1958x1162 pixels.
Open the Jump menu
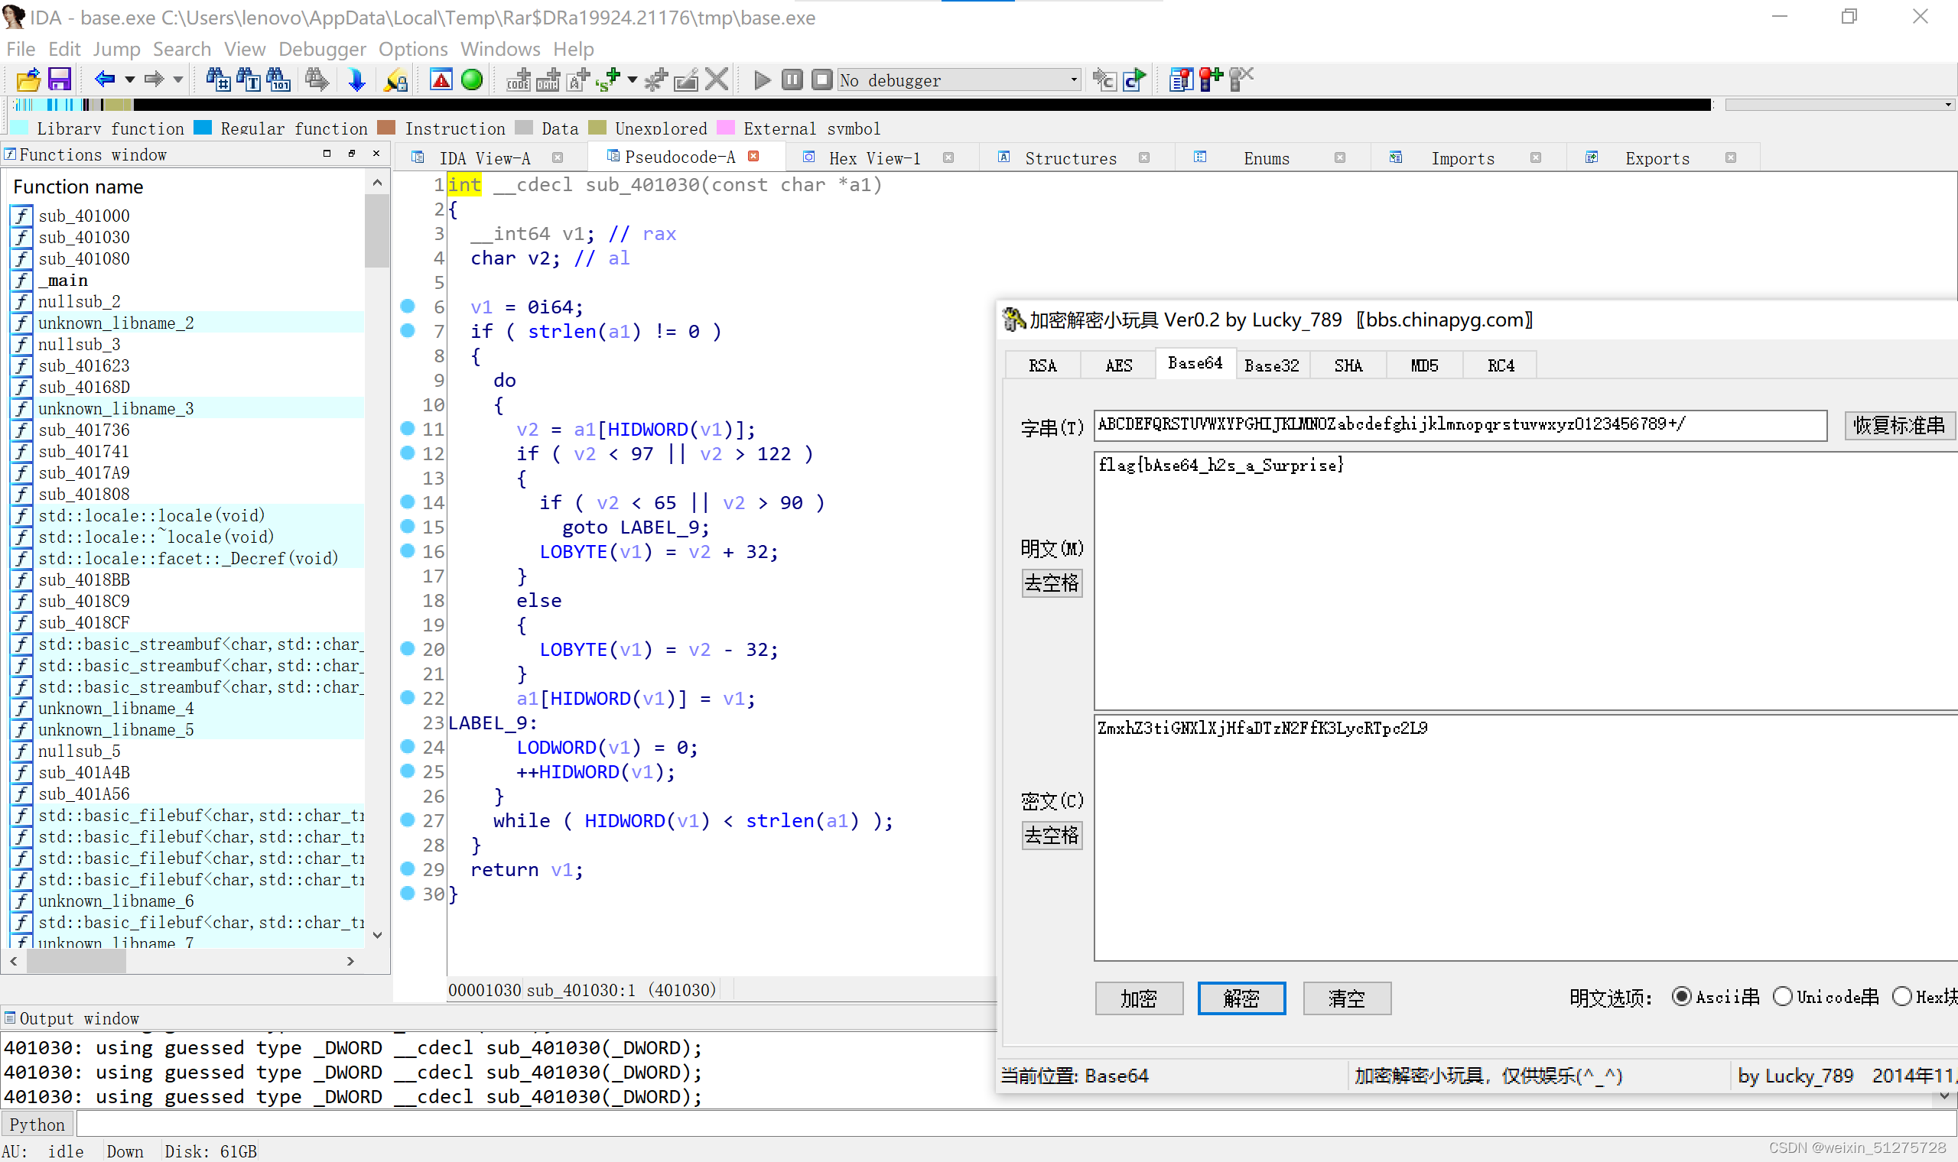pyautogui.click(x=116, y=49)
